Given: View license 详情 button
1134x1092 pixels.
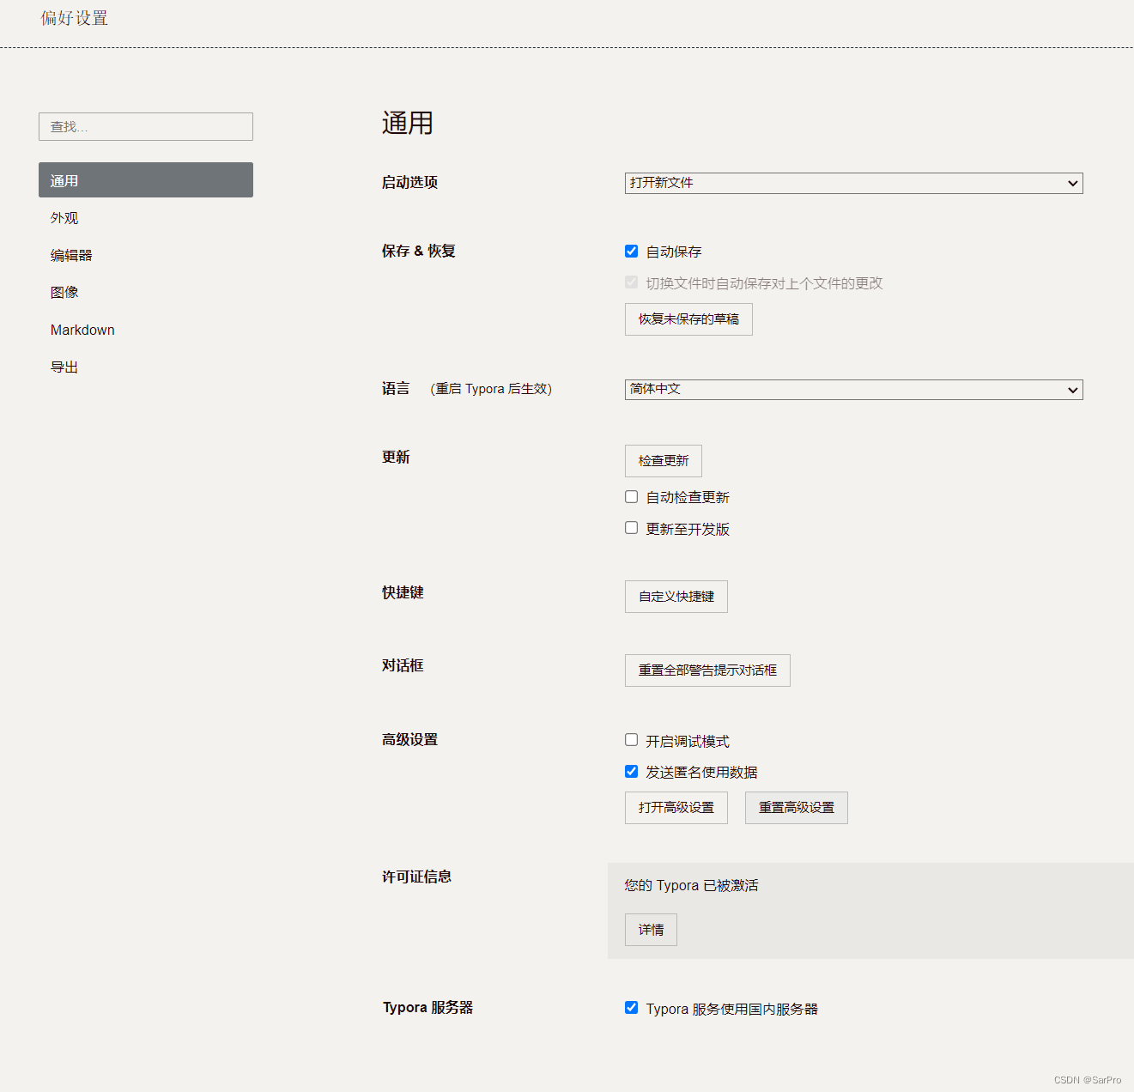Looking at the screenshot, I should pos(651,930).
